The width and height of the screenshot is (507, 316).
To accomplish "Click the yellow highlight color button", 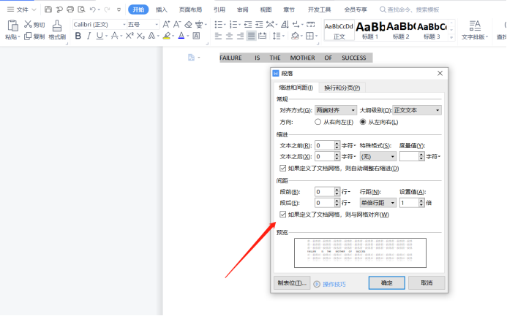I will tap(167, 36).
